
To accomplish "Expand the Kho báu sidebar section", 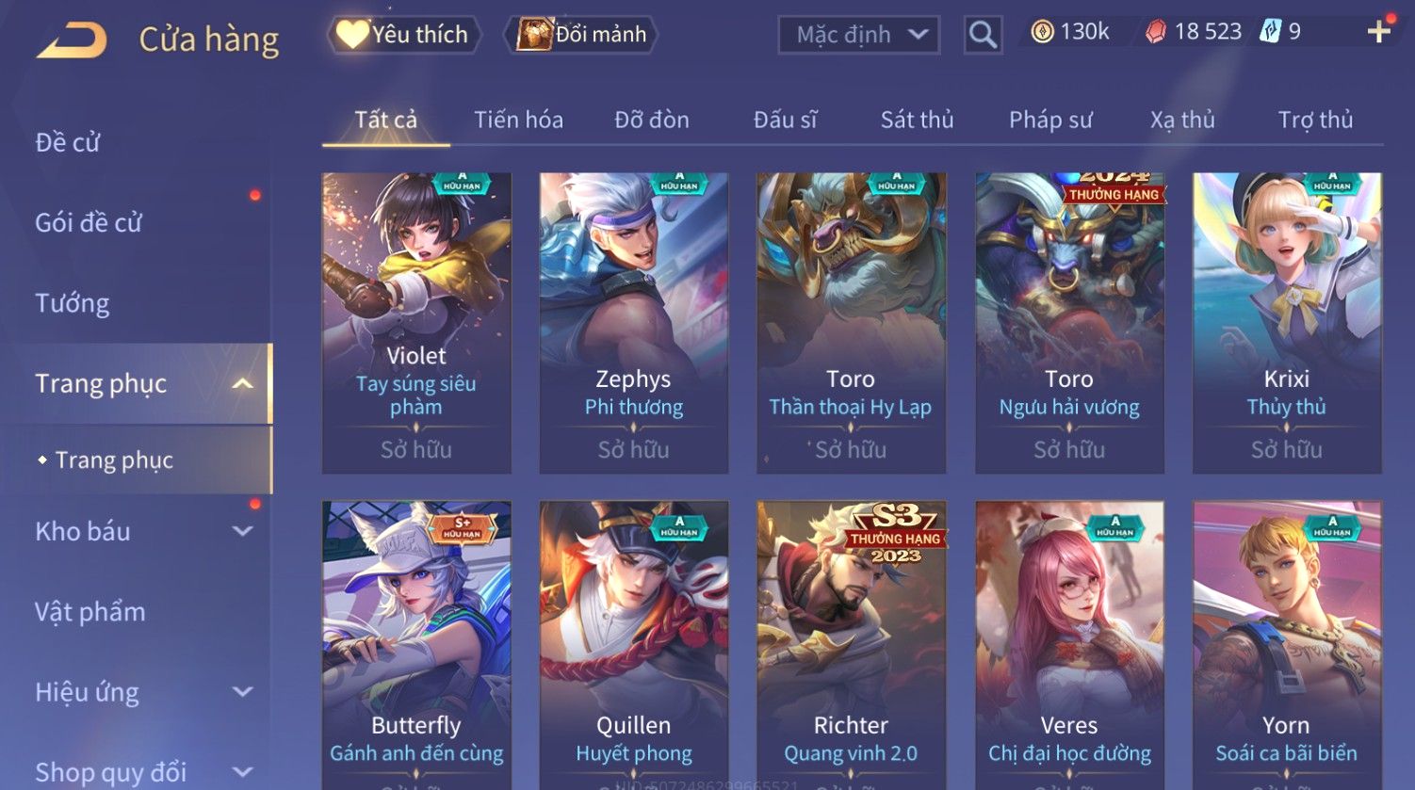I will pos(242,531).
